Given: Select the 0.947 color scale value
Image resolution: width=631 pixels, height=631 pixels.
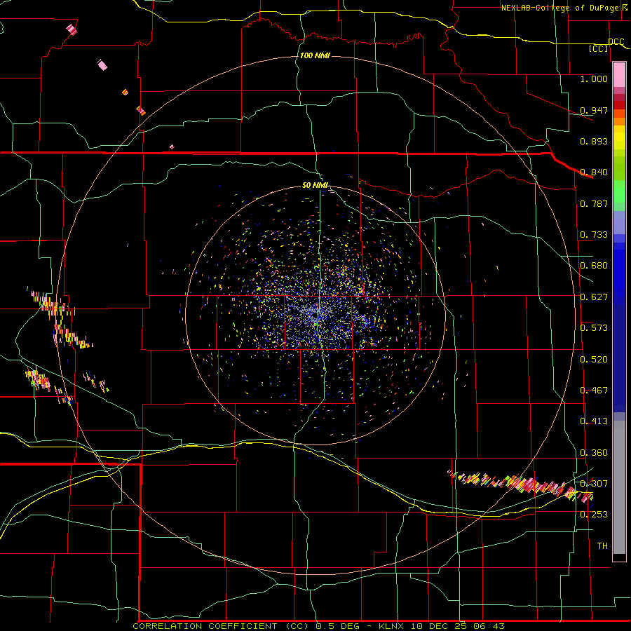Looking at the screenshot, I should 594,110.
